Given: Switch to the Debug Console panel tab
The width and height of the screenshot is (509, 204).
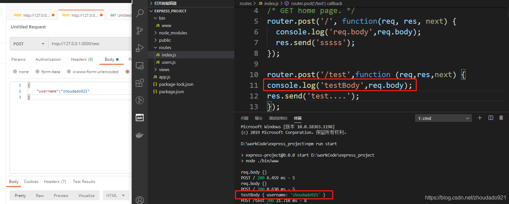Looking at the screenshot, I should pyautogui.click(x=278, y=118).
